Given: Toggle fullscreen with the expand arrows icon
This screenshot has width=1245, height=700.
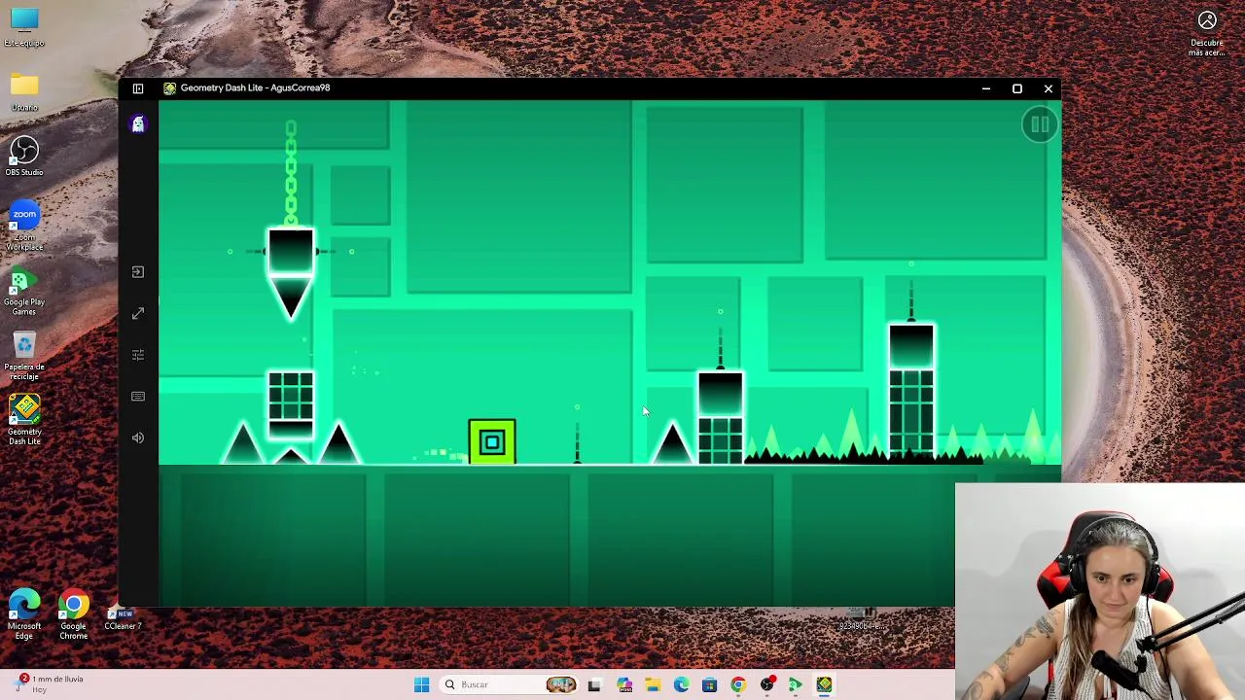Looking at the screenshot, I should (x=138, y=313).
